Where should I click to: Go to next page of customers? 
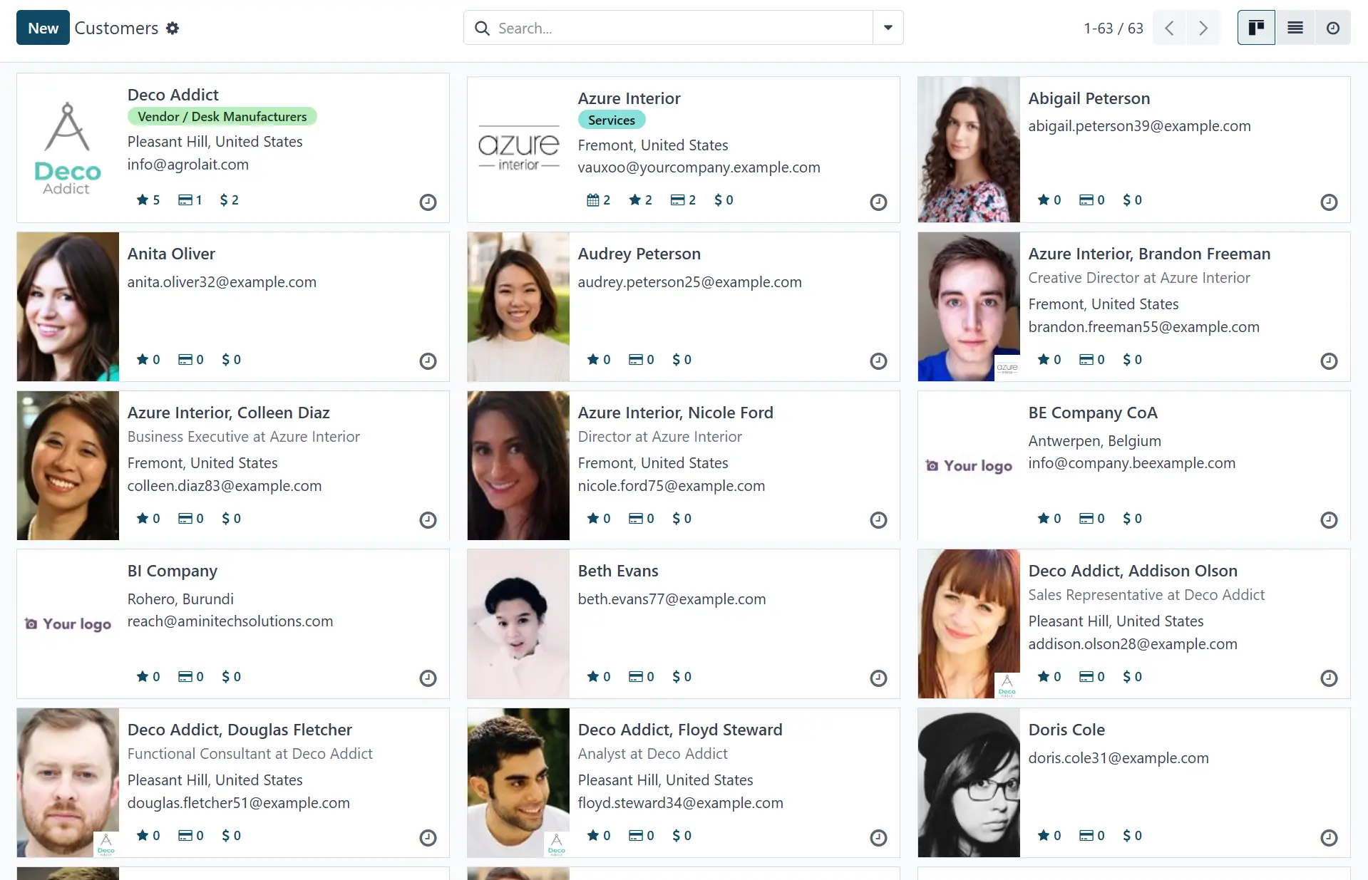(x=1203, y=29)
